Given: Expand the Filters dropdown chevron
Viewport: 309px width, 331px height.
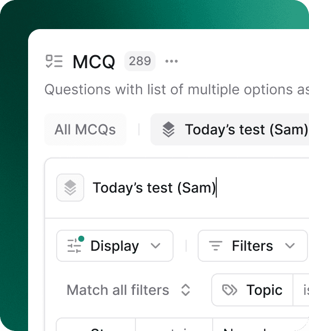Looking at the screenshot, I should (290, 246).
